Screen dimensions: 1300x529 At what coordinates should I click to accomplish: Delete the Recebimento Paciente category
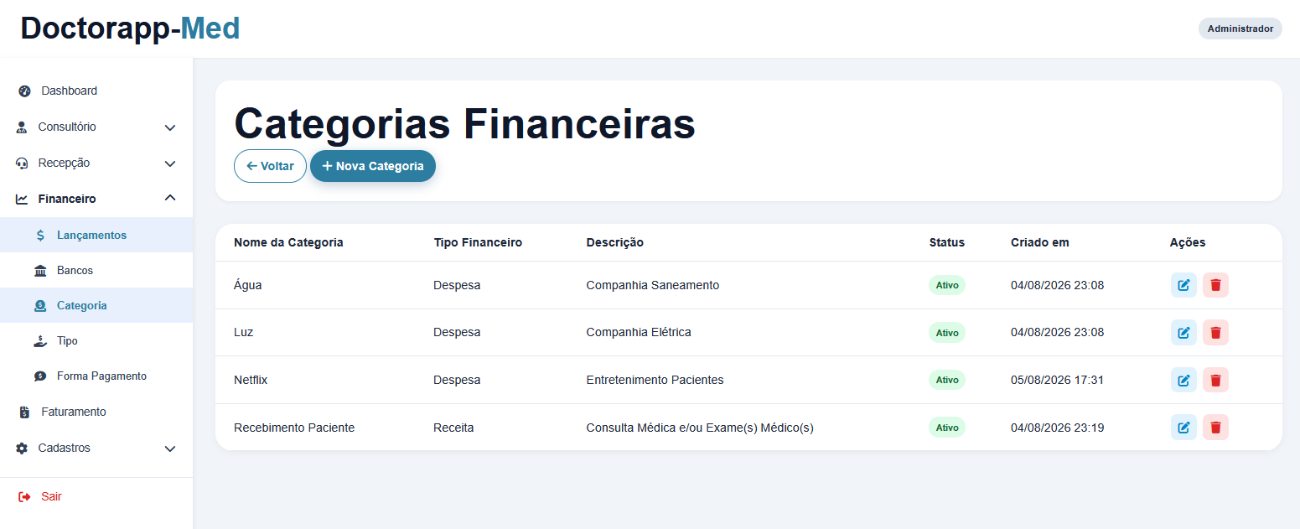click(x=1215, y=428)
